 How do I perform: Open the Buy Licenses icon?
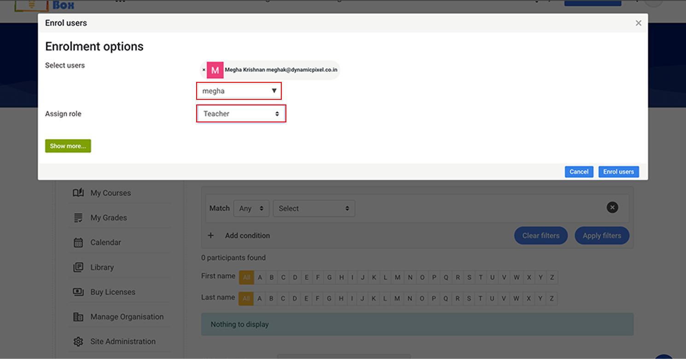tap(78, 292)
